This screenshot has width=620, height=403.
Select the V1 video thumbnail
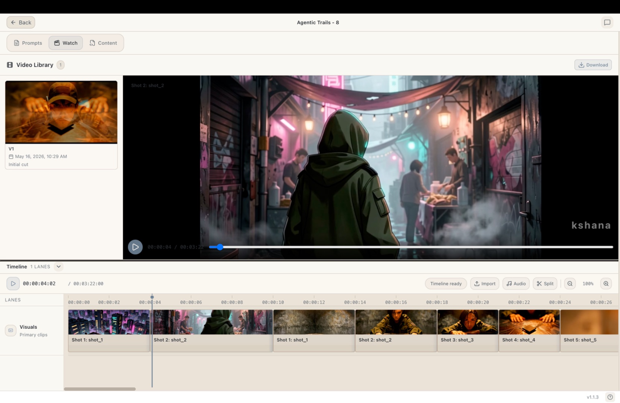coord(61,112)
